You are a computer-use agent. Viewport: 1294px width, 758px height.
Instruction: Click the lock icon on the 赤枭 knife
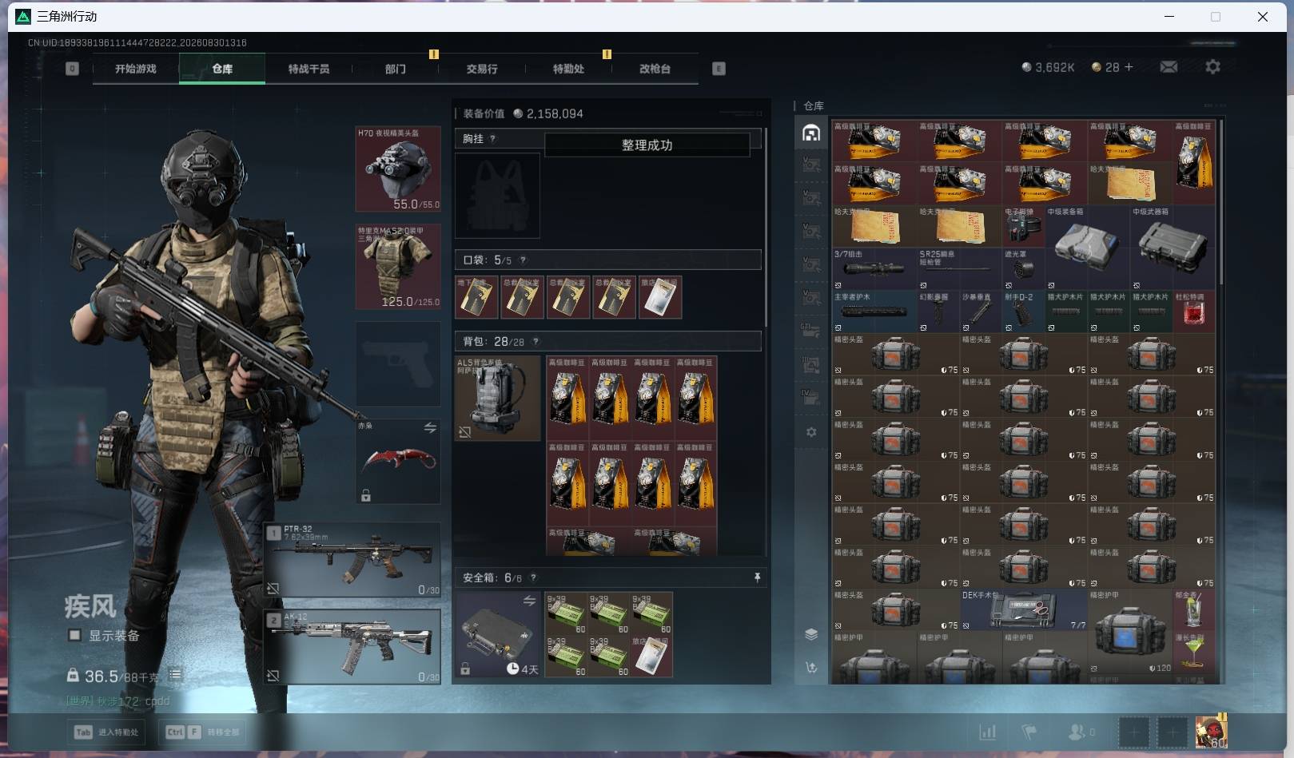point(365,496)
